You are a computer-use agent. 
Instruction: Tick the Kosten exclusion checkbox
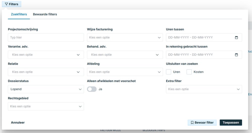[x=189, y=72]
